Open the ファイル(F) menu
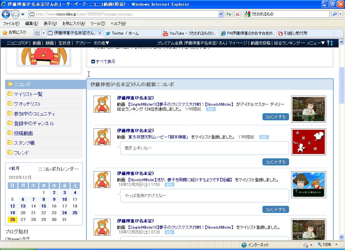Screen dimensions: 345x250 pos(11,24)
